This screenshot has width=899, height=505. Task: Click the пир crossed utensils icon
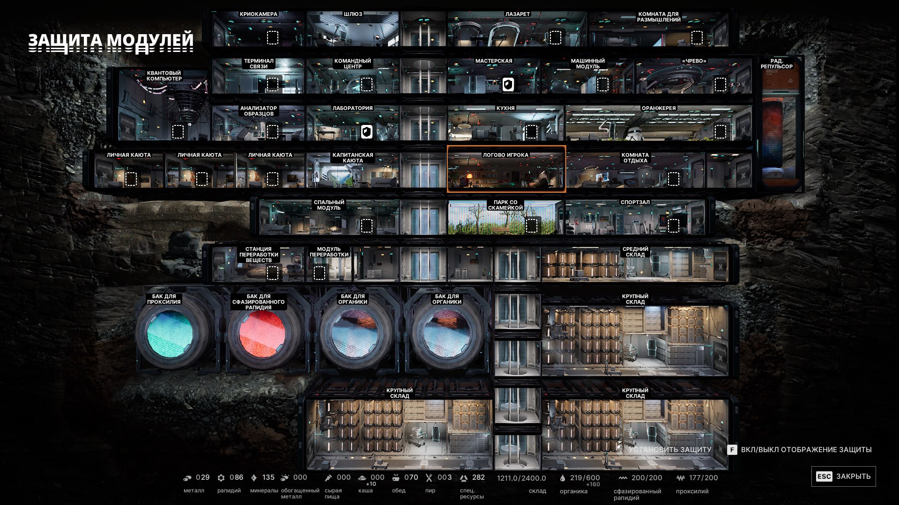click(429, 478)
